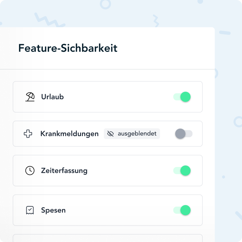This screenshot has height=242, width=242.
Task: Click the Spesen receipt icon
Action: click(30, 210)
